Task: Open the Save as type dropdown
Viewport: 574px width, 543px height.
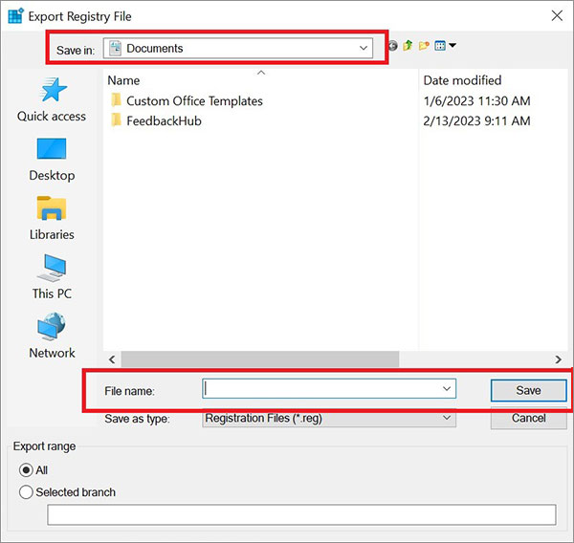Action: coord(329,418)
